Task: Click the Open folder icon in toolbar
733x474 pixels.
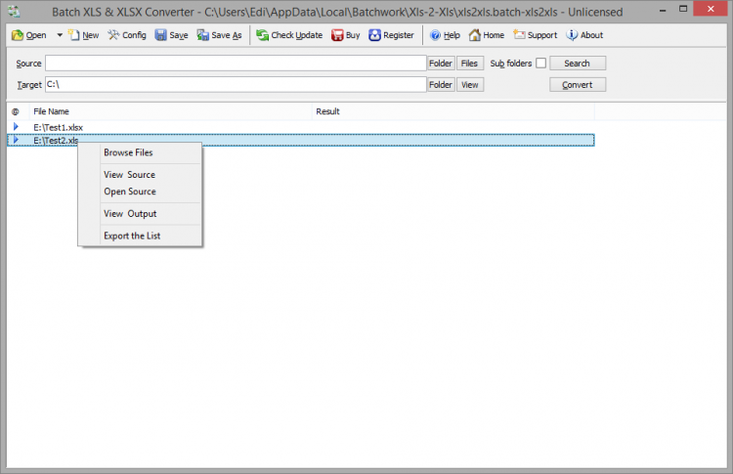Action: [x=18, y=35]
